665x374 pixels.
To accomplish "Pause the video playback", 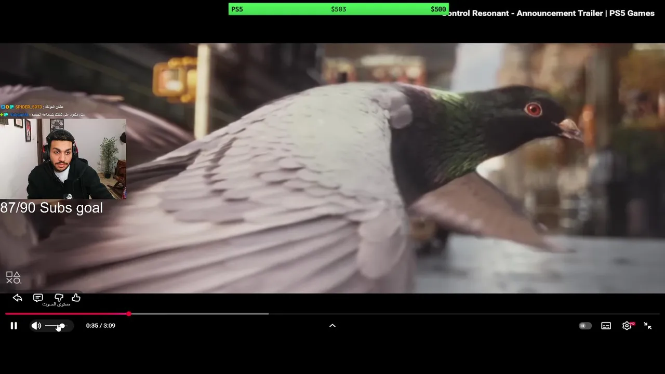I will (14, 326).
